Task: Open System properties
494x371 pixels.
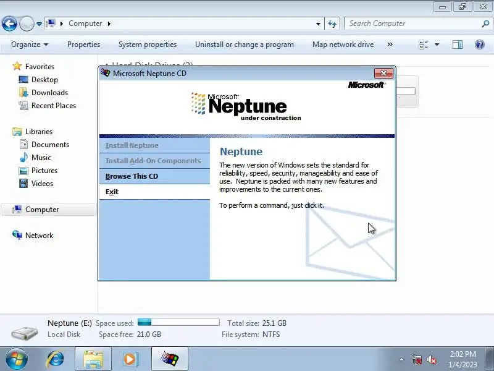Action: click(x=148, y=45)
